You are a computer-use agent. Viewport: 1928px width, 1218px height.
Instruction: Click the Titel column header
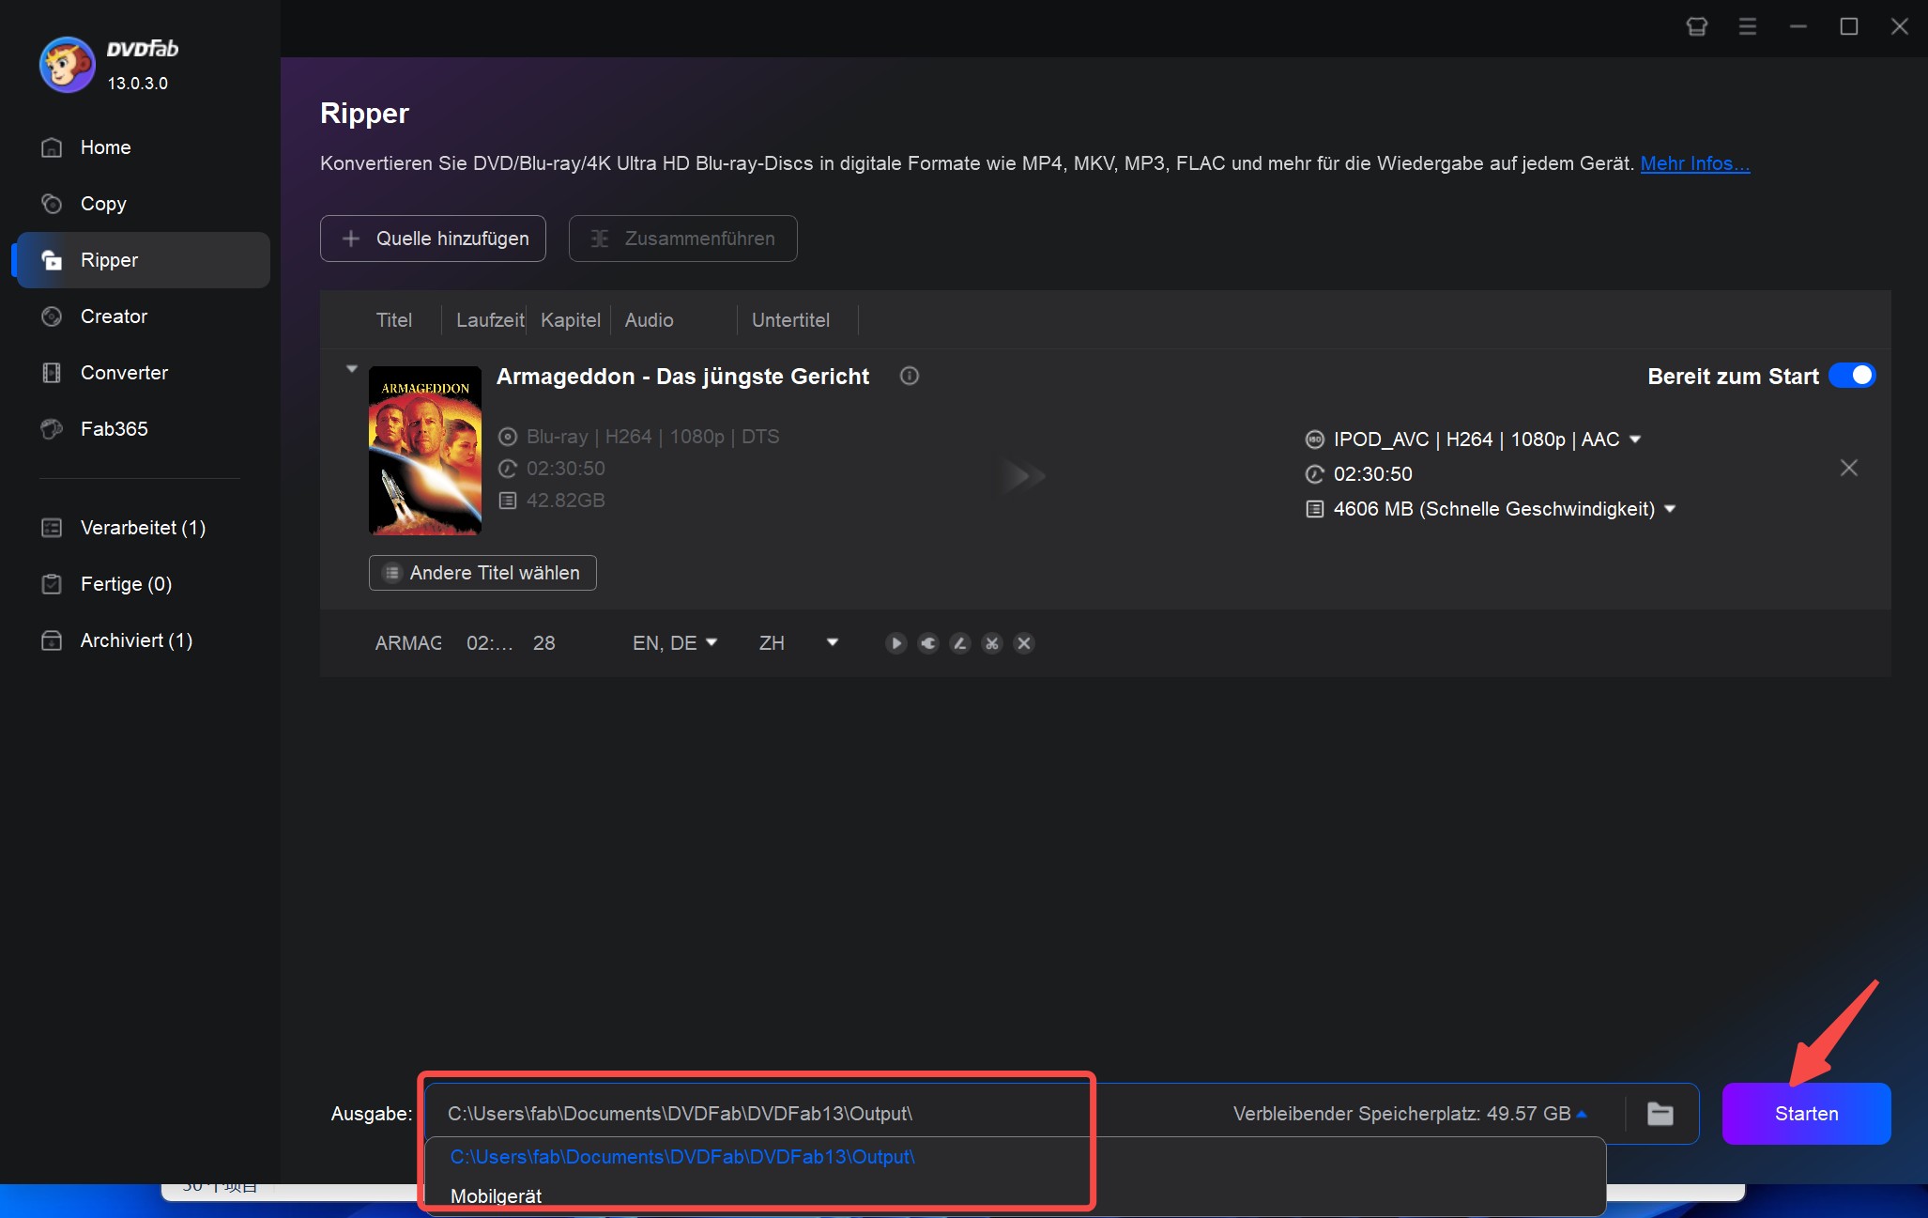394,320
